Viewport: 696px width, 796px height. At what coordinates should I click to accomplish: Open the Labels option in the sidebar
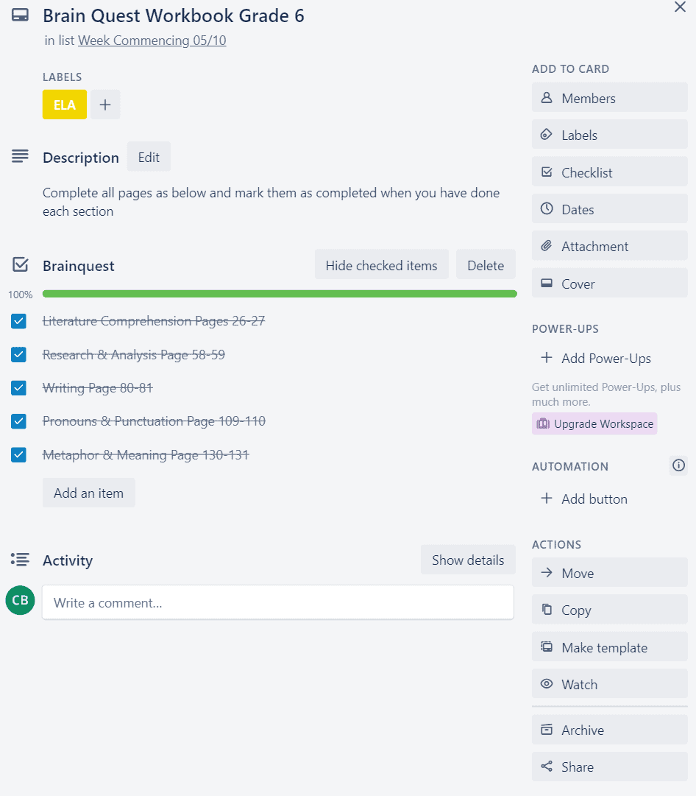coord(610,135)
